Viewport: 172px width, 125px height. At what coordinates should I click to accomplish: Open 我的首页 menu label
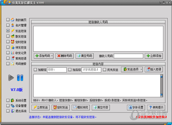[21, 20]
